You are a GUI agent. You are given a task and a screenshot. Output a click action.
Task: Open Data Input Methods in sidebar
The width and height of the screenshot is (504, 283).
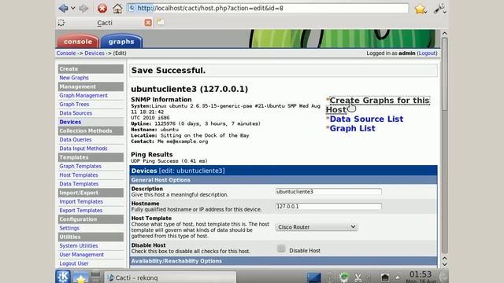coord(83,149)
